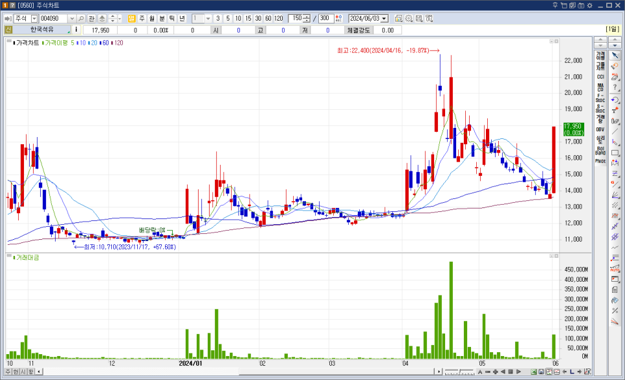Click the candle count toggle icon after 300
The height and width of the screenshot is (380, 625).
click(339, 18)
